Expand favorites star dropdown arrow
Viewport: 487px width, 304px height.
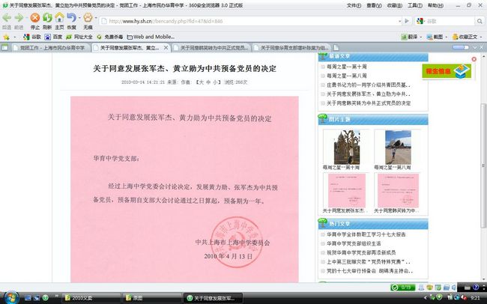tap(14, 37)
